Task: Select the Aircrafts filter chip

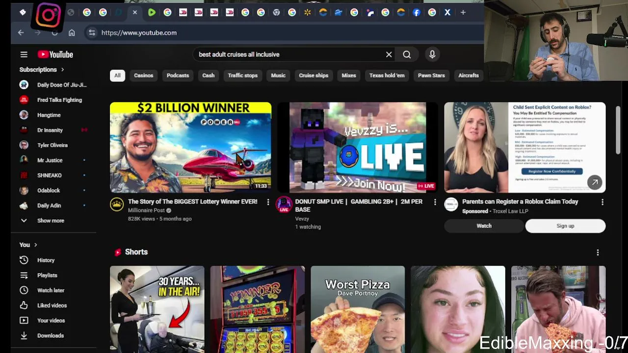Action: pos(469,76)
